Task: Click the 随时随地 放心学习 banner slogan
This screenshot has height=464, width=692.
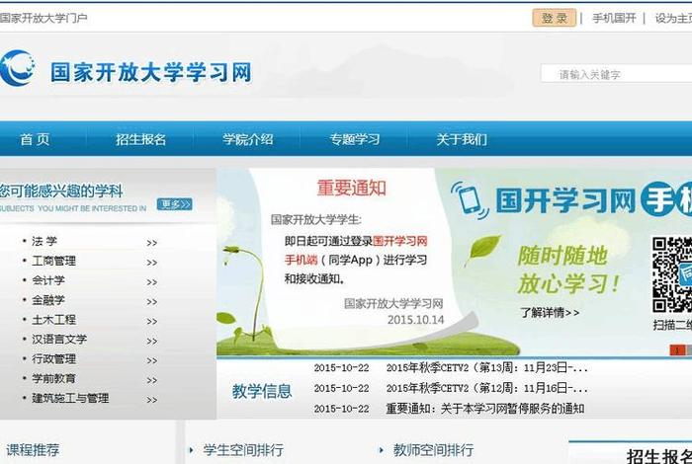Action: pyautogui.click(x=568, y=270)
